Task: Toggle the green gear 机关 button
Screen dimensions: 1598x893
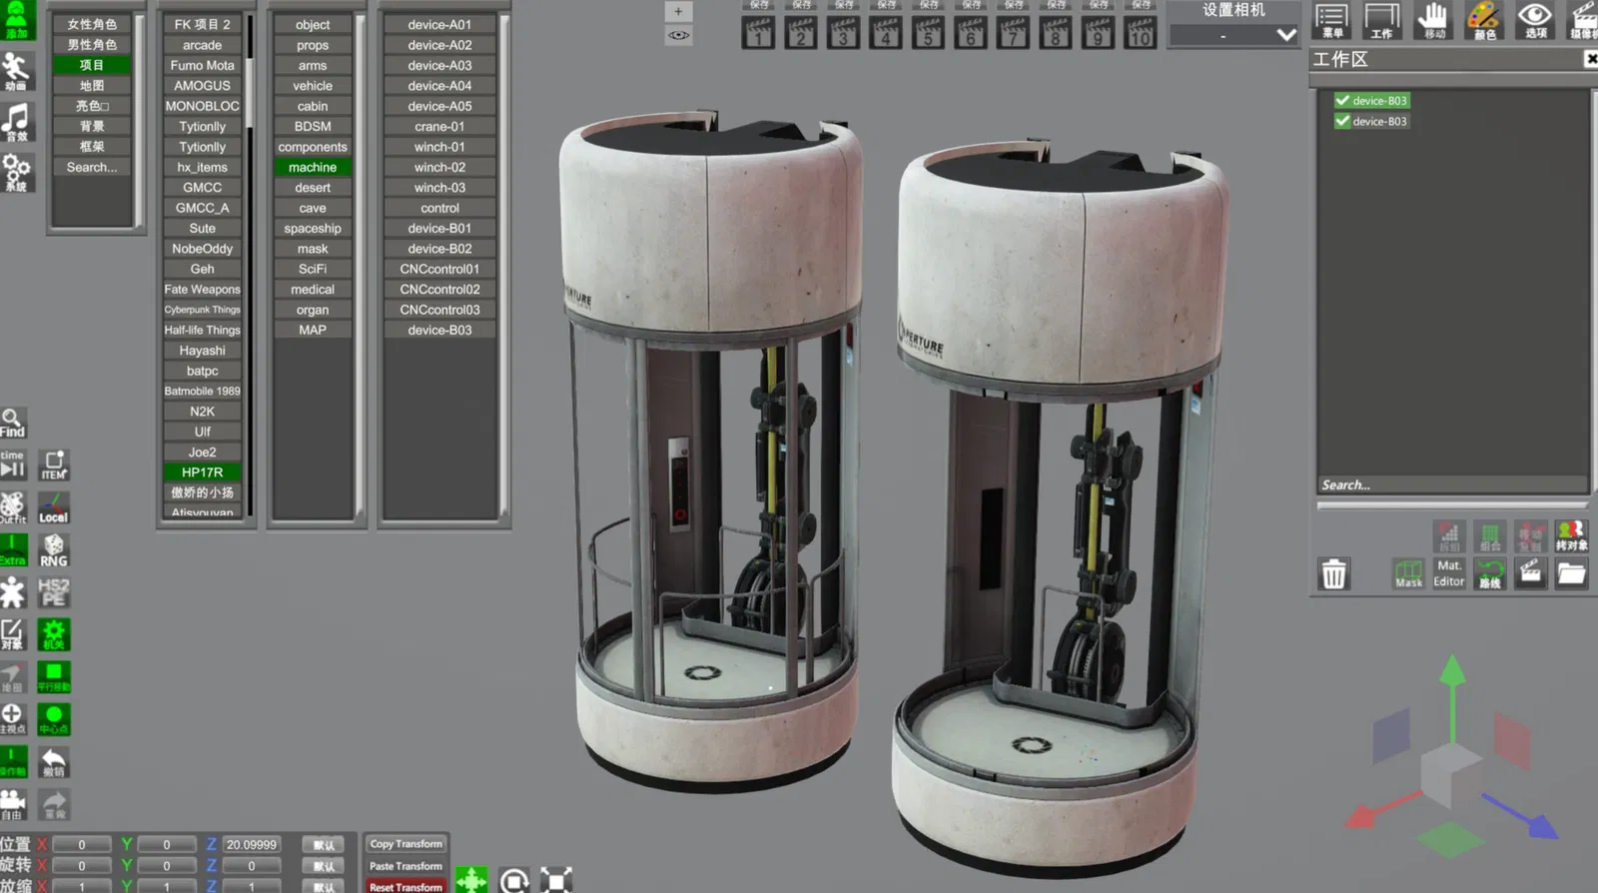Action: click(54, 635)
